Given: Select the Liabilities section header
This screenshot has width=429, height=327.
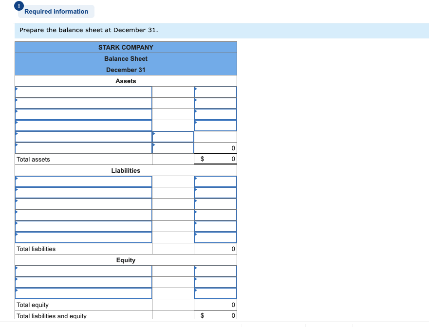Looking at the screenshot, I should [126, 170].
